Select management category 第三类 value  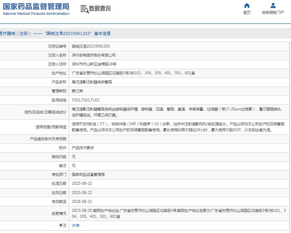[x=77, y=91]
